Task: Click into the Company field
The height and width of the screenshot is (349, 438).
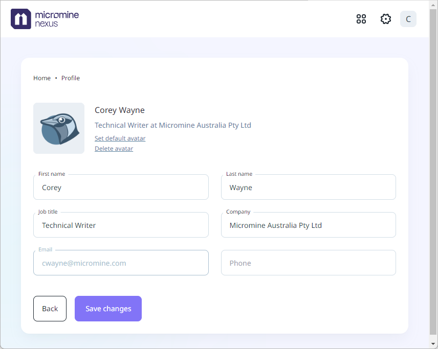Action: point(308,225)
